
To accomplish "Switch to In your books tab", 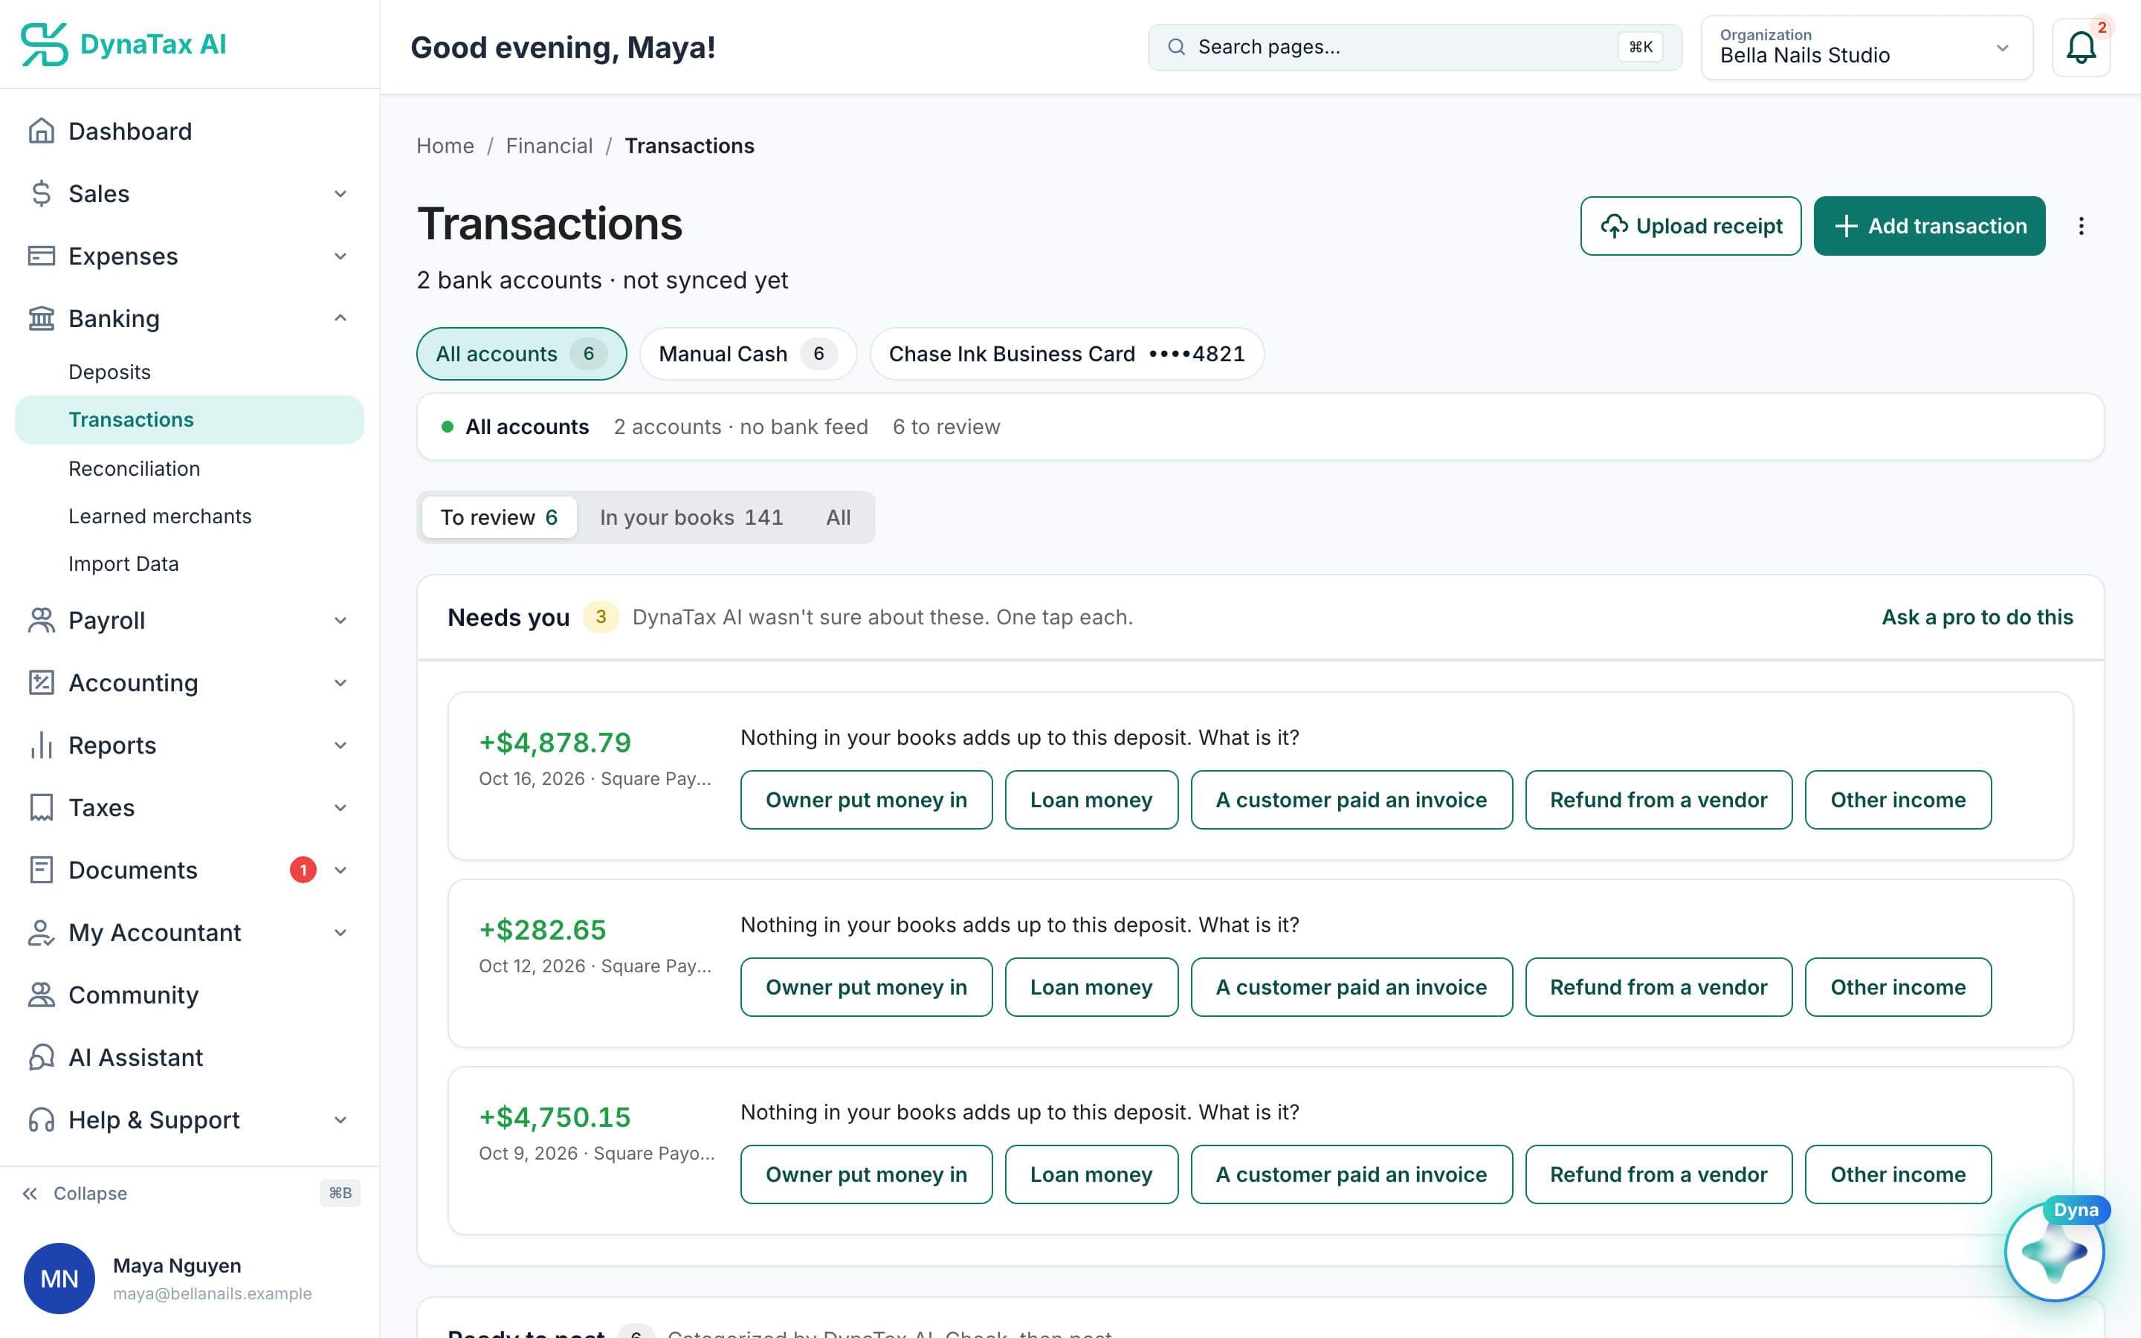I will [x=691, y=517].
